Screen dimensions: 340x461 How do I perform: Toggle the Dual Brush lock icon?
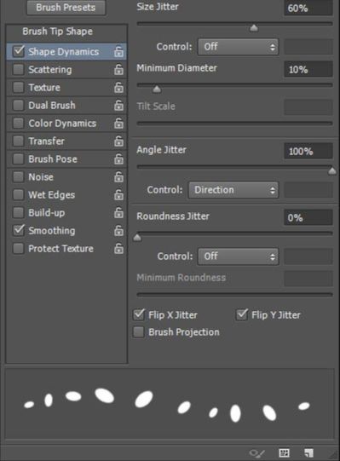[118, 106]
